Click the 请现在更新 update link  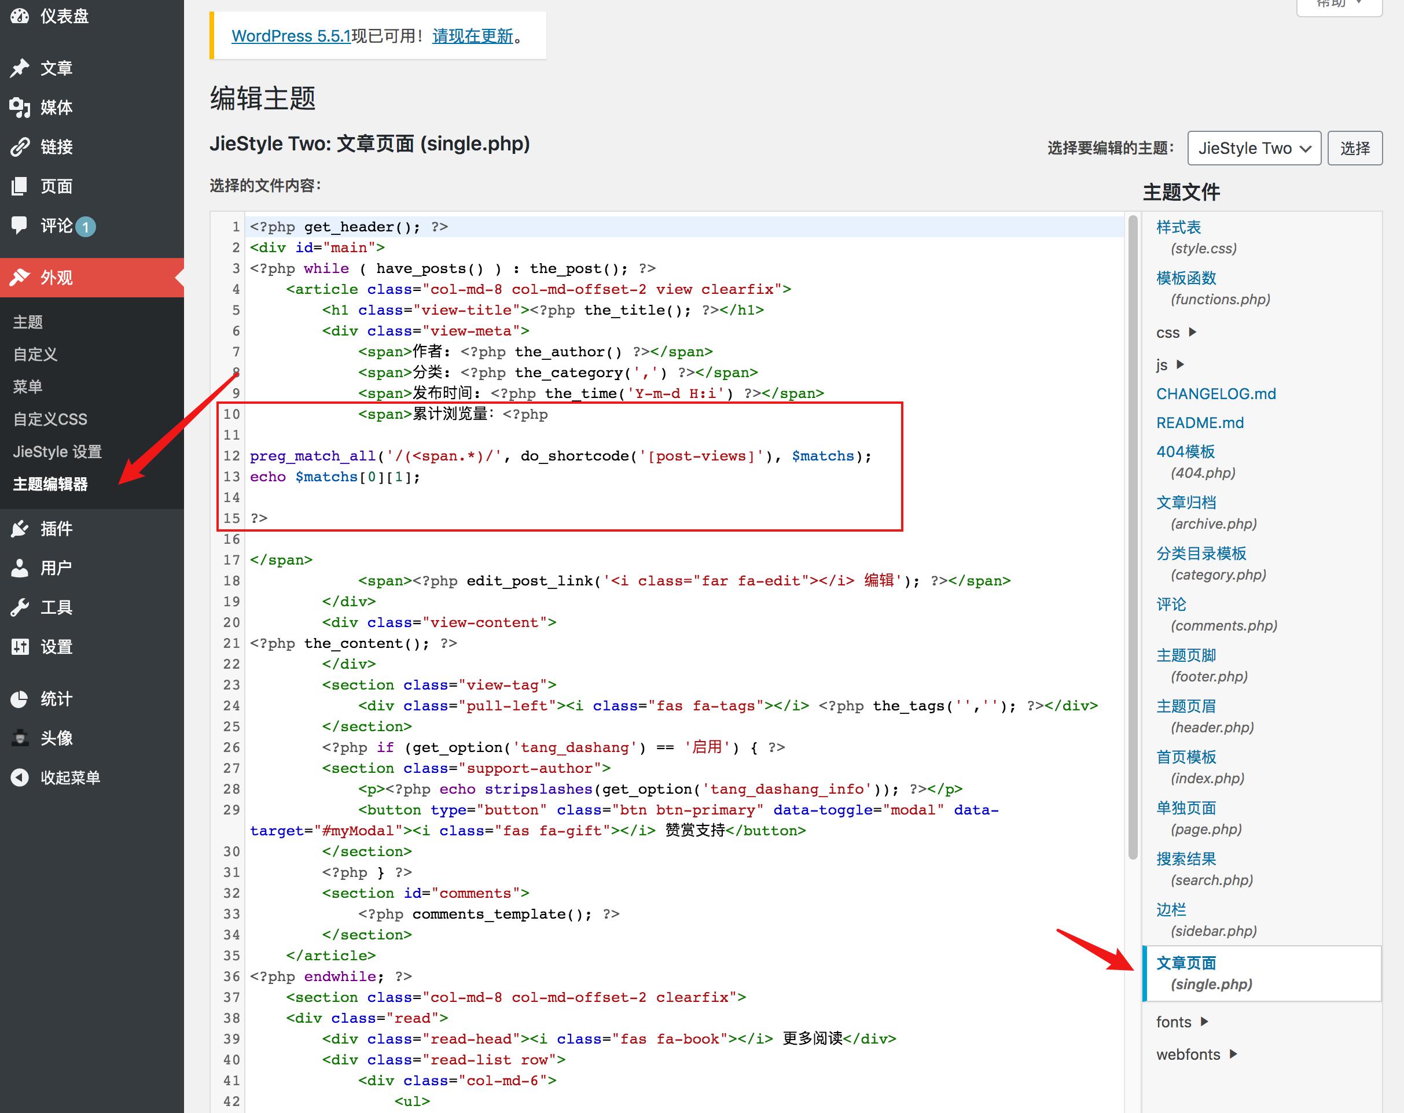tap(472, 36)
